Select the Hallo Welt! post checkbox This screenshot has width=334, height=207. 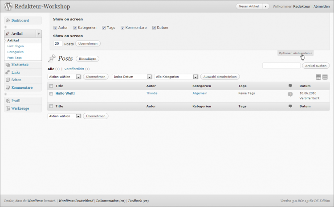(51, 93)
